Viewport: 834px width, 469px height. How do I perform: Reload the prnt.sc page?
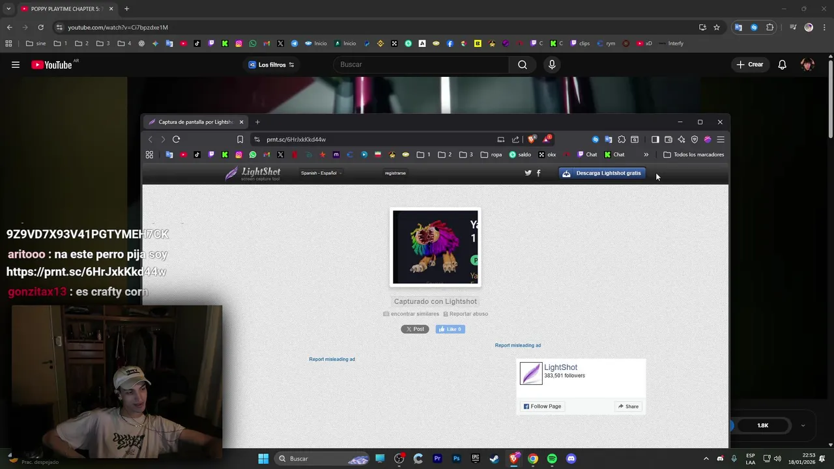point(176,139)
